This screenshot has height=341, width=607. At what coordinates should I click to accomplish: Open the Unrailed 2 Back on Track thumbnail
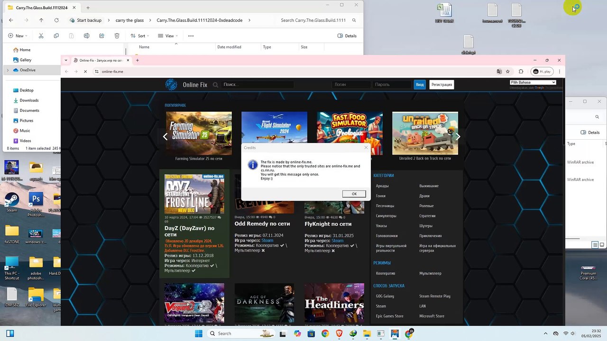click(425, 133)
